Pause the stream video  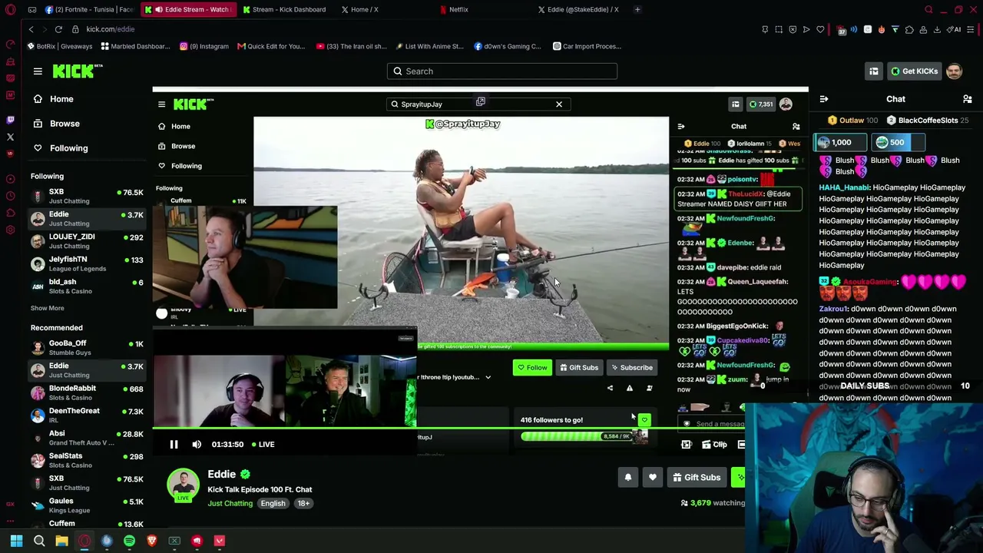tap(174, 444)
